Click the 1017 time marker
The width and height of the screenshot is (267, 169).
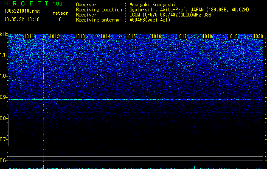tap(182, 36)
